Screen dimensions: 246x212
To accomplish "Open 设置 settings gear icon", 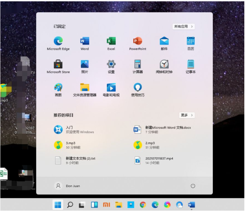I will [x=111, y=64].
